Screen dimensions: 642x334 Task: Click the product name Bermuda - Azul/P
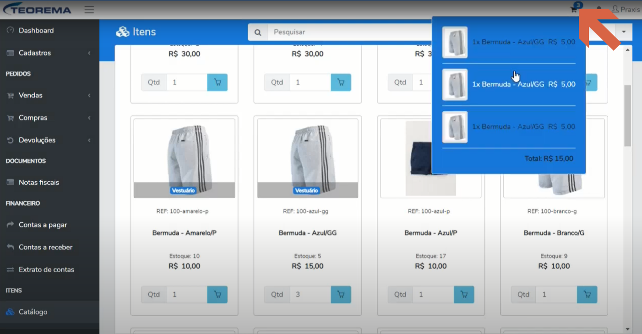pyautogui.click(x=431, y=233)
